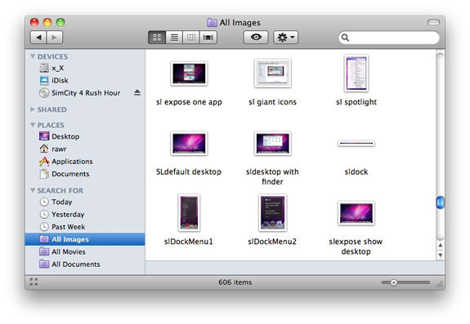The height and width of the screenshot is (324, 470).
Task: Select the SLdefault desktop image
Action: click(x=189, y=144)
